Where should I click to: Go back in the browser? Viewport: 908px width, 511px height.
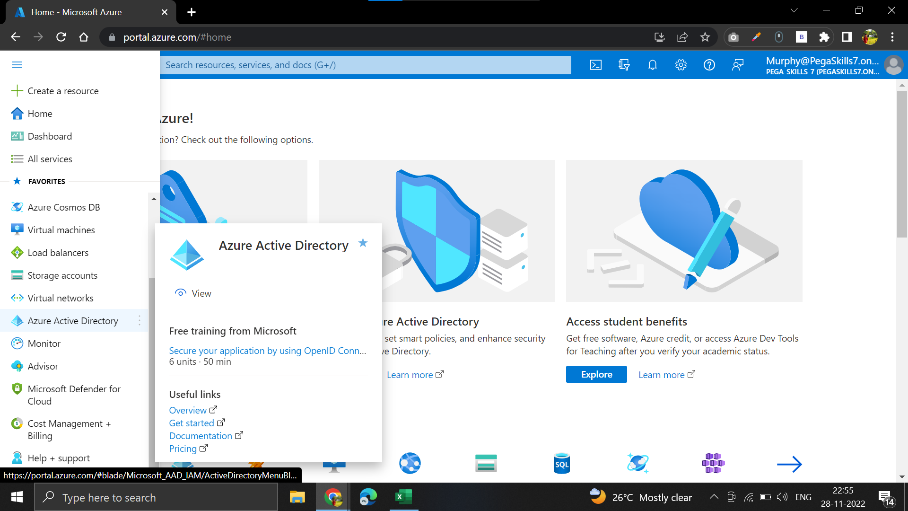point(16,37)
